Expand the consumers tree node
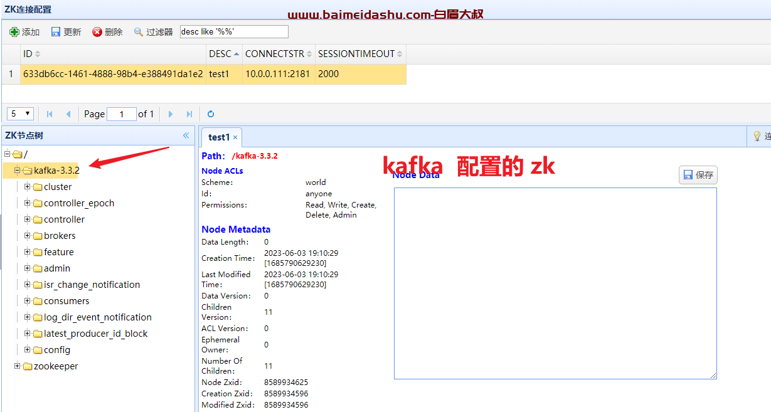This screenshot has height=412, width=771. click(x=28, y=300)
